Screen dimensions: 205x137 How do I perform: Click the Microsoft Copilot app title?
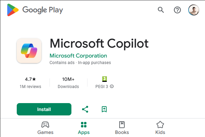99,44
